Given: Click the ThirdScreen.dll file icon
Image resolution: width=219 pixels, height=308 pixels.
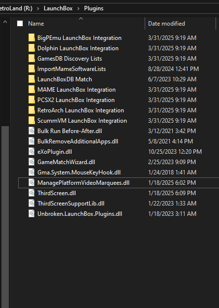Looking at the screenshot, I should tap(31, 193).
